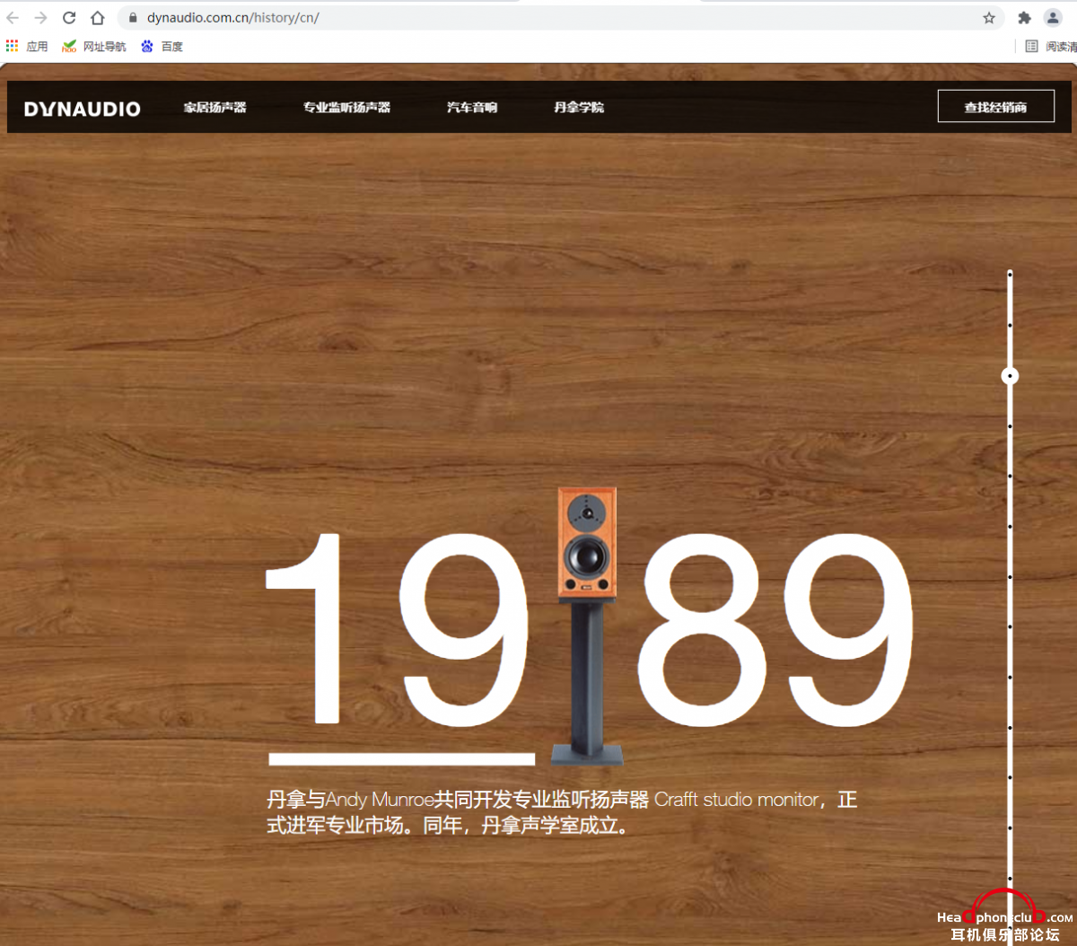The width and height of the screenshot is (1077, 946).
Task: Open the browser extensions puzzle icon
Action: point(1024,18)
